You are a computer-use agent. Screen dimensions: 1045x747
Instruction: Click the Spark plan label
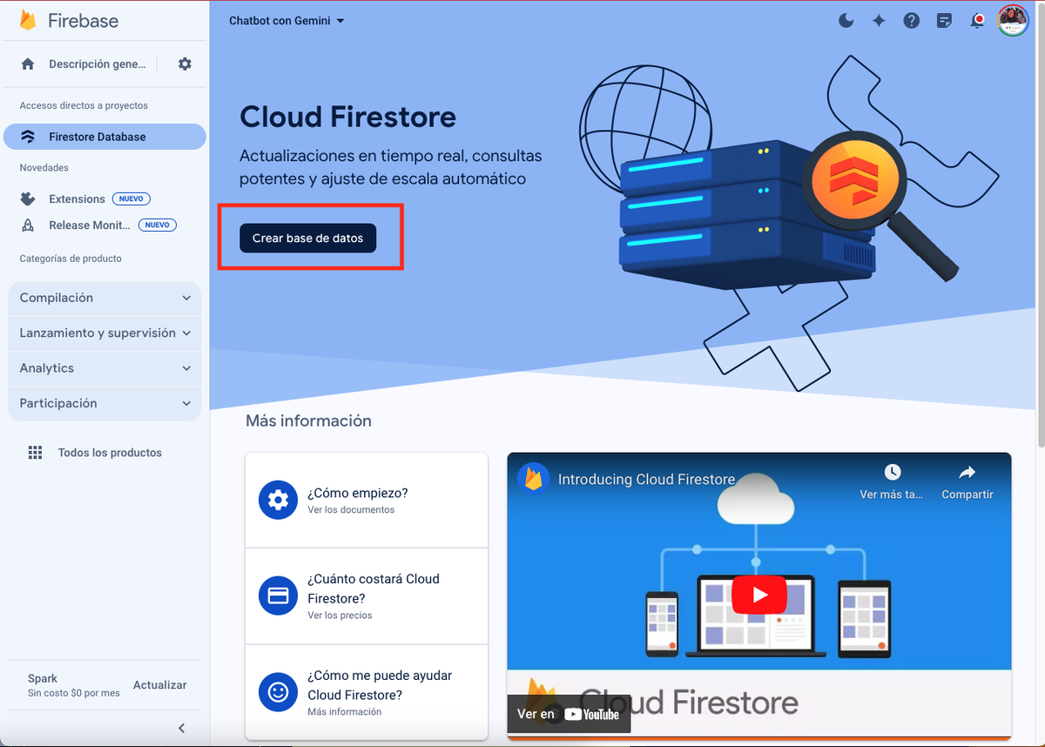[x=43, y=678]
